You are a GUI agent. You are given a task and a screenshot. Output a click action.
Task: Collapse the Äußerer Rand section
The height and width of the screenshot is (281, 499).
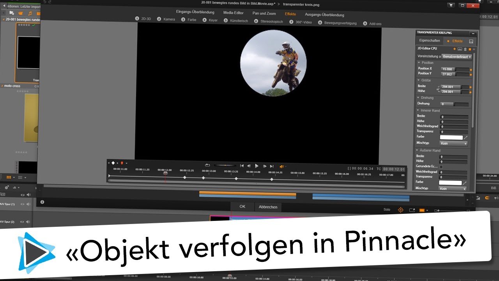coord(418,150)
